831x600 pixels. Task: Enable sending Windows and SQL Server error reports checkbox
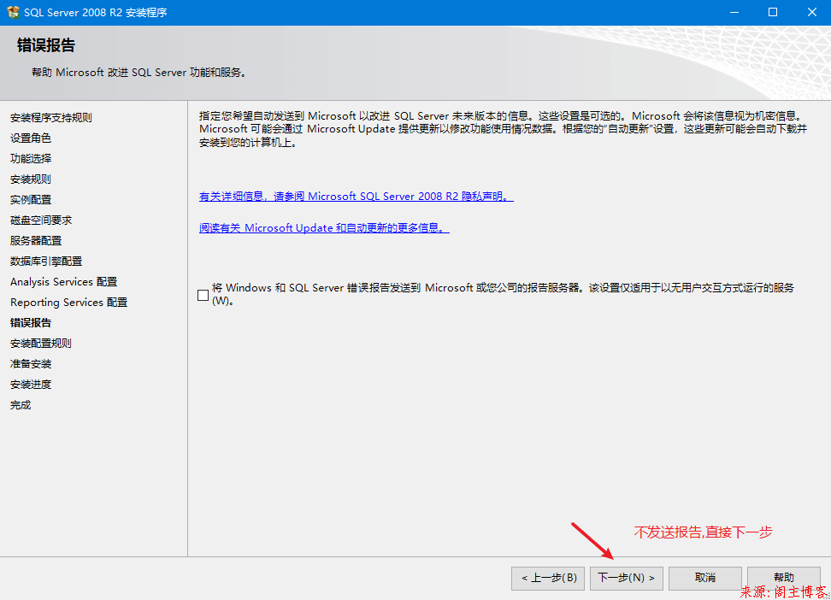pos(203,295)
